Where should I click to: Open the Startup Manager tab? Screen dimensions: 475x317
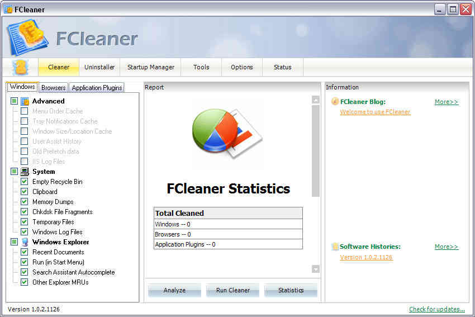click(150, 67)
